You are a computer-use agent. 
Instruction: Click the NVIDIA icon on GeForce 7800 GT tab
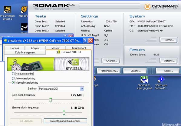pyautogui.click(x=58, y=52)
